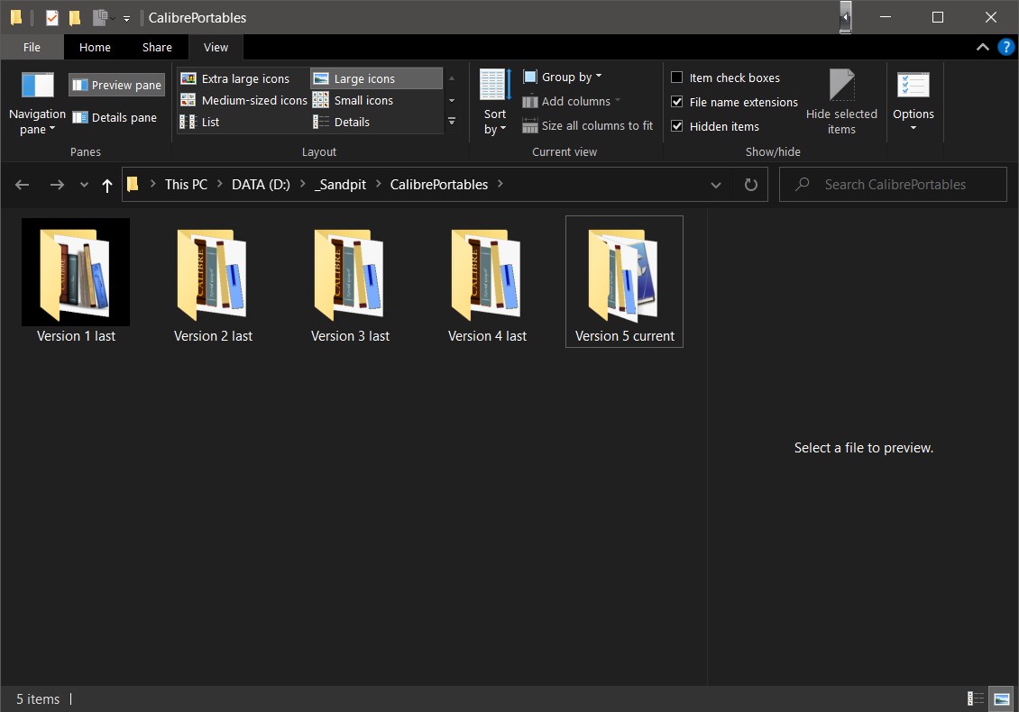Switch layout to Extra large icons

(x=236, y=78)
